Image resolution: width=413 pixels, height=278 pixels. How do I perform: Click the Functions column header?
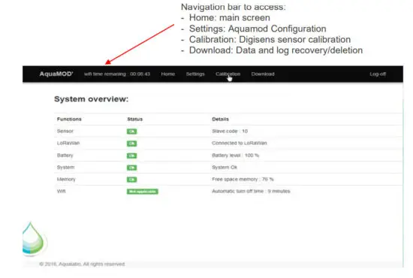pos(69,119)
